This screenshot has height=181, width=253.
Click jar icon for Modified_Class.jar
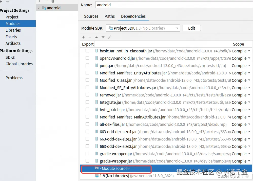[97, 80]
